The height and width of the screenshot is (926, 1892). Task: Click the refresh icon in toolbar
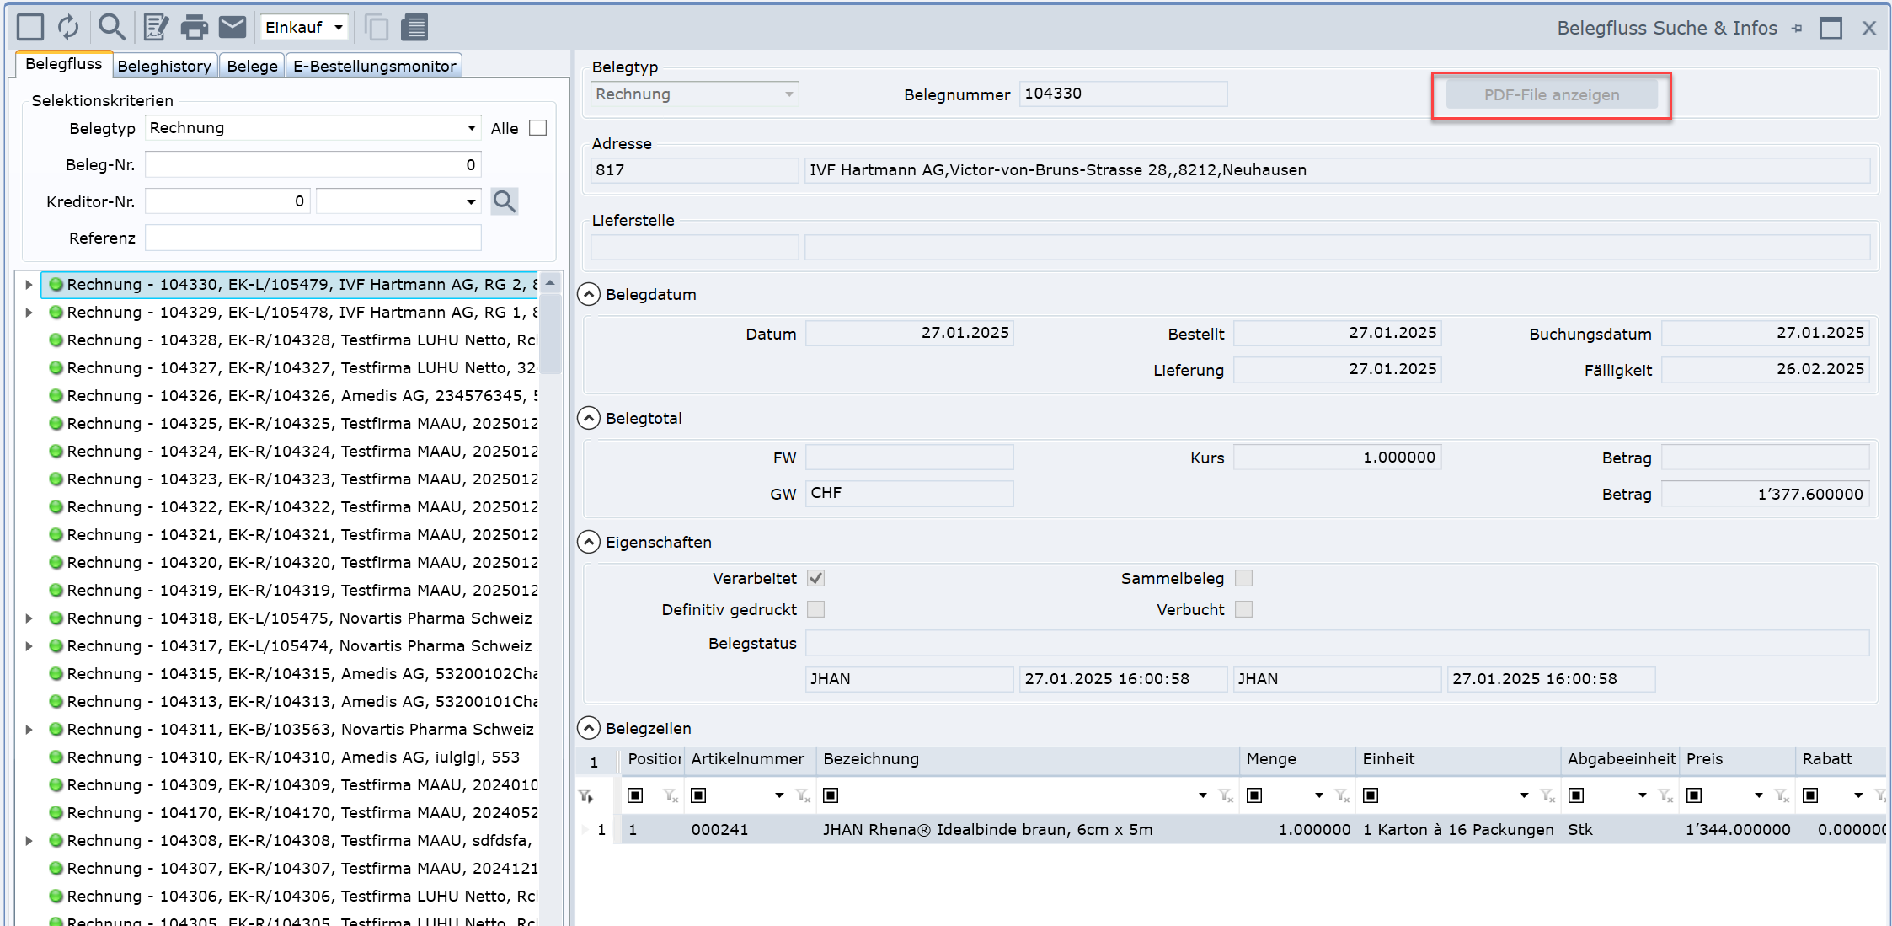tap(68, 27)
